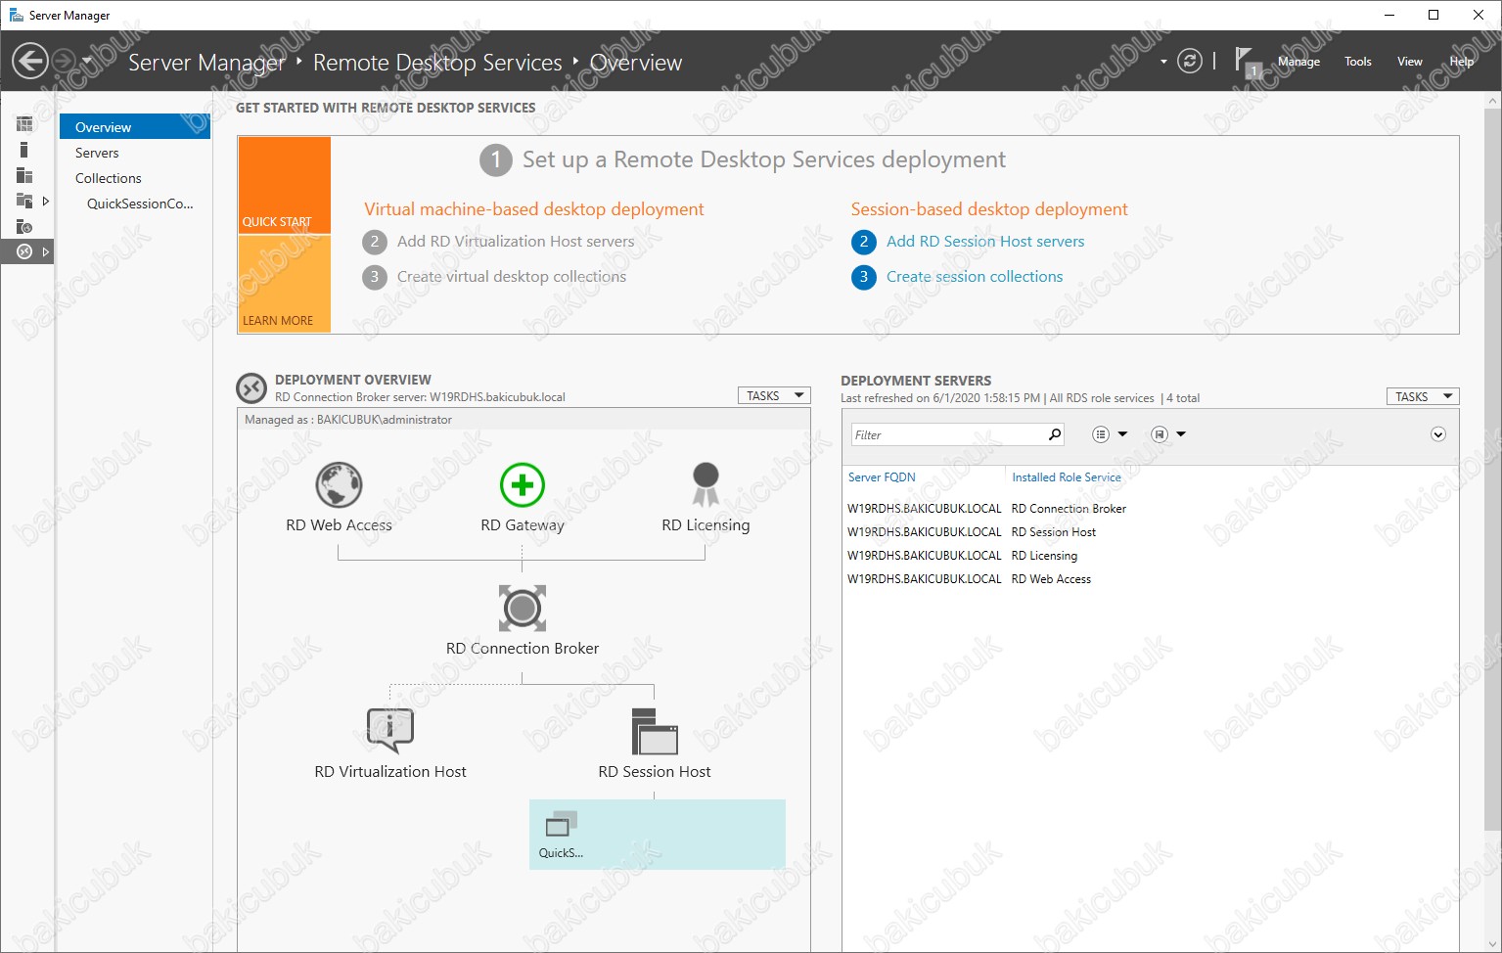The height and width of the screenshot is (953, 1502).
Task: Click into the Filter text box
Action: 947,434
